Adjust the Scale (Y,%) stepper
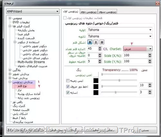The width and height of the screenshot is (161, 137). (150, 61)
